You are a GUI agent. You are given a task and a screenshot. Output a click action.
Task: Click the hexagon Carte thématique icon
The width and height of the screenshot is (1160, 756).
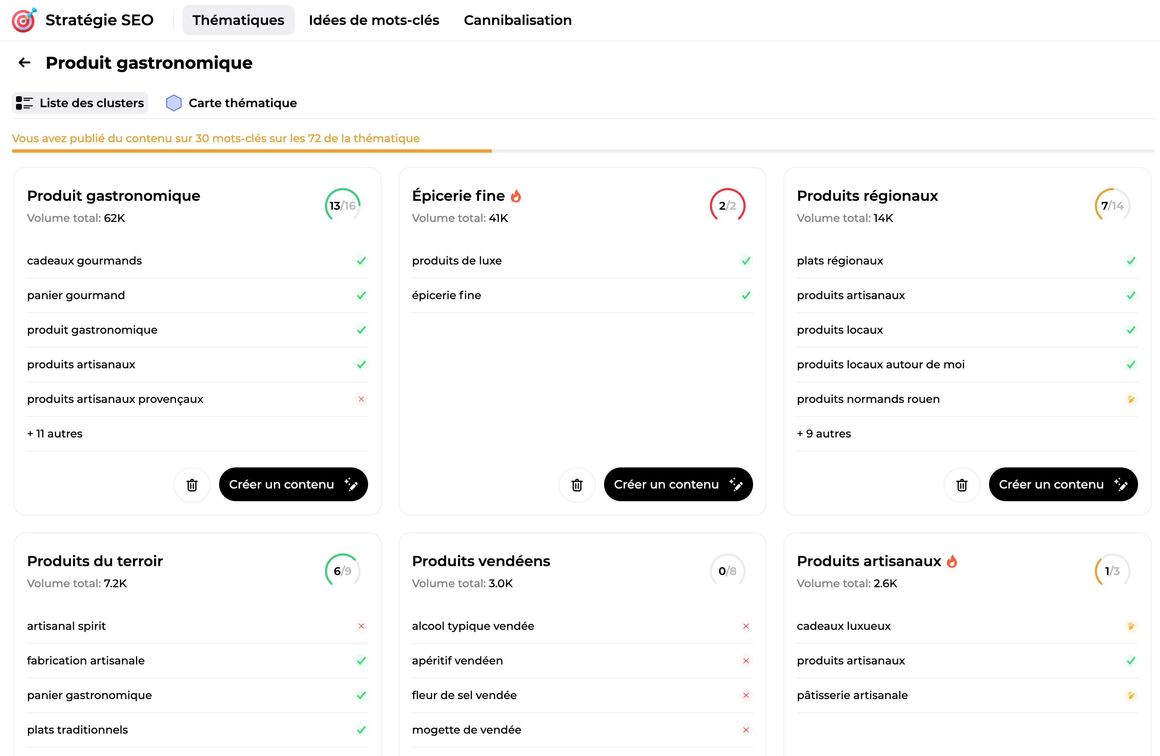tap(173, 103)
